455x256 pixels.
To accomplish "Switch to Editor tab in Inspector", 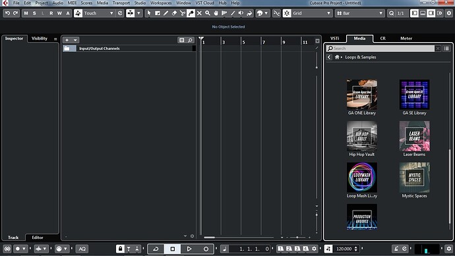I will click(38, 237).
